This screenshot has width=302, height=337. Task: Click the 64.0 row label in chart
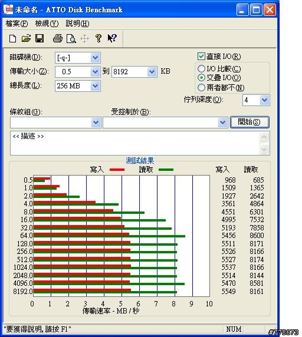tap(26, 236)
